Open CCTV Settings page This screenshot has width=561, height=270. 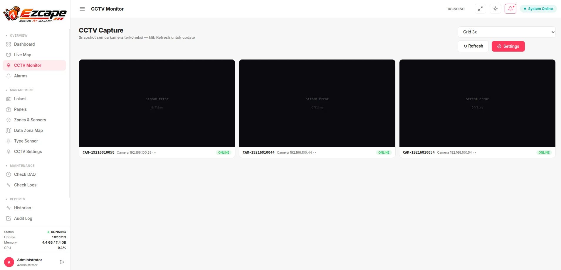point(34,152)
